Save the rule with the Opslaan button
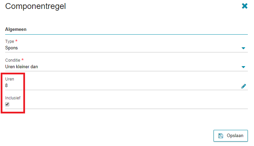The image size is (254, 146). pyautogui.click(x=230, y=136)
